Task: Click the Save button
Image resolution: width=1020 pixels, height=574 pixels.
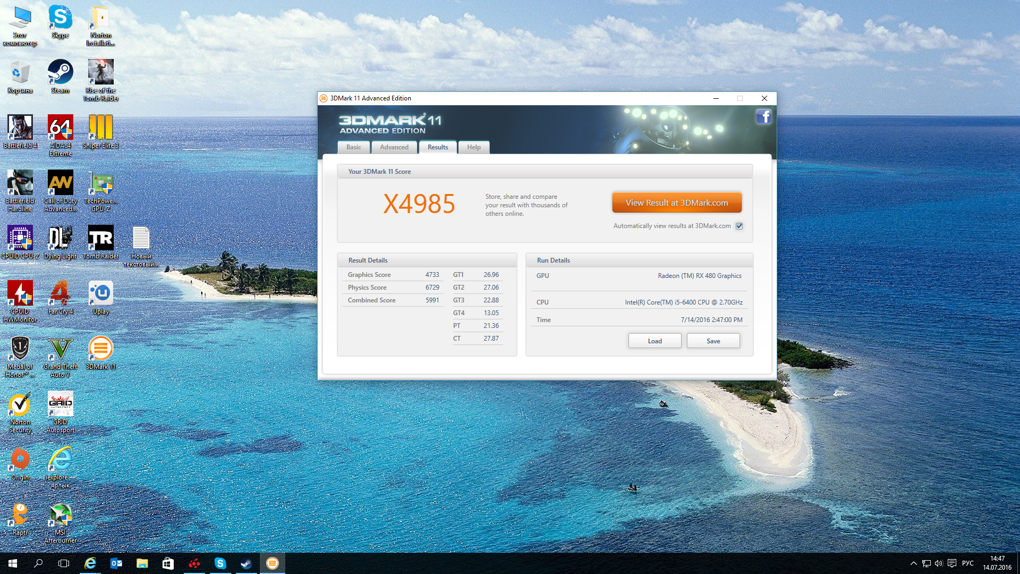Action: point(713,341)
